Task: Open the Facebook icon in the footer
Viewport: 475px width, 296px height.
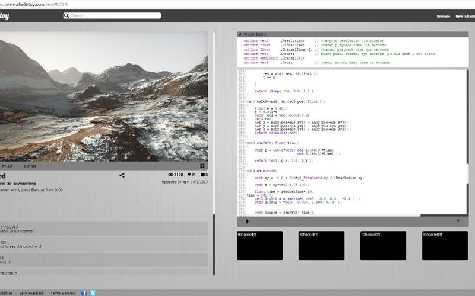Action: click(84, 292)
